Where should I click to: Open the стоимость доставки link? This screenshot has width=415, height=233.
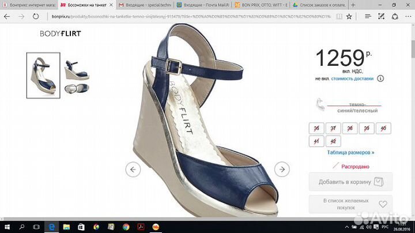(352, 78)
